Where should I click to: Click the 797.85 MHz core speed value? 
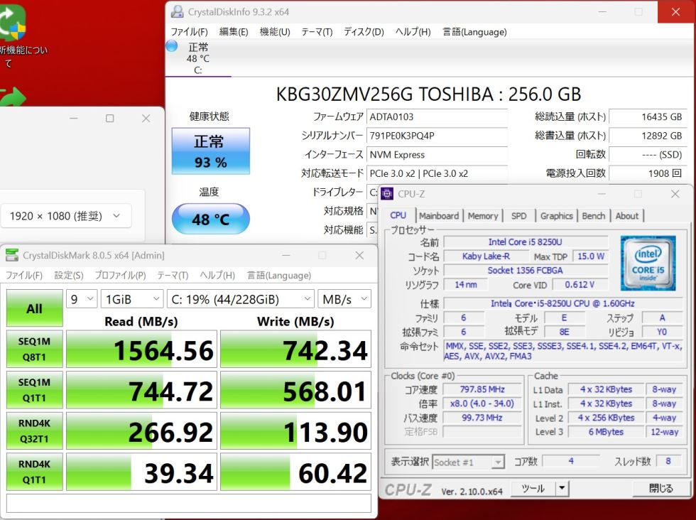pyautogui.click(x=482, y=389)
